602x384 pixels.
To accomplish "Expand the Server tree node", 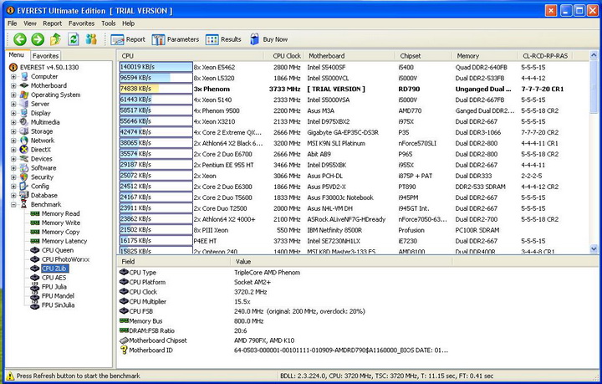I will 13,104.
